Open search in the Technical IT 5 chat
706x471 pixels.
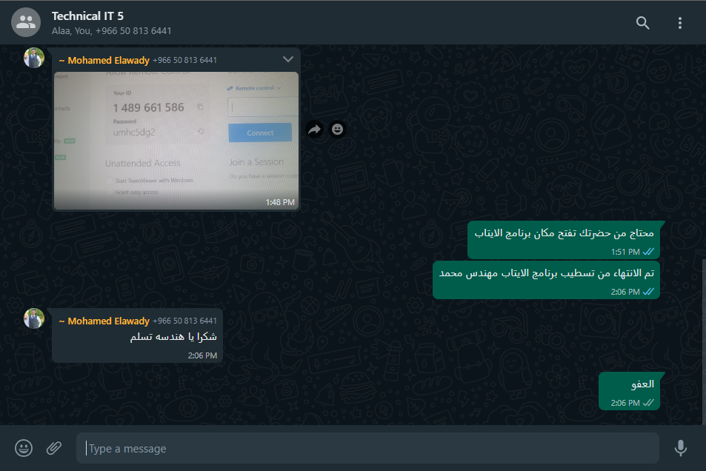point(642,22)
